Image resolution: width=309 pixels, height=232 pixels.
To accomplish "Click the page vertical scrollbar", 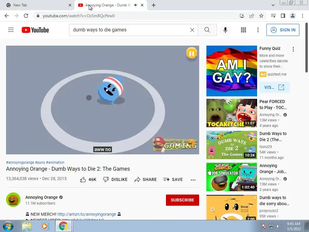I will (x=307, y=48).
